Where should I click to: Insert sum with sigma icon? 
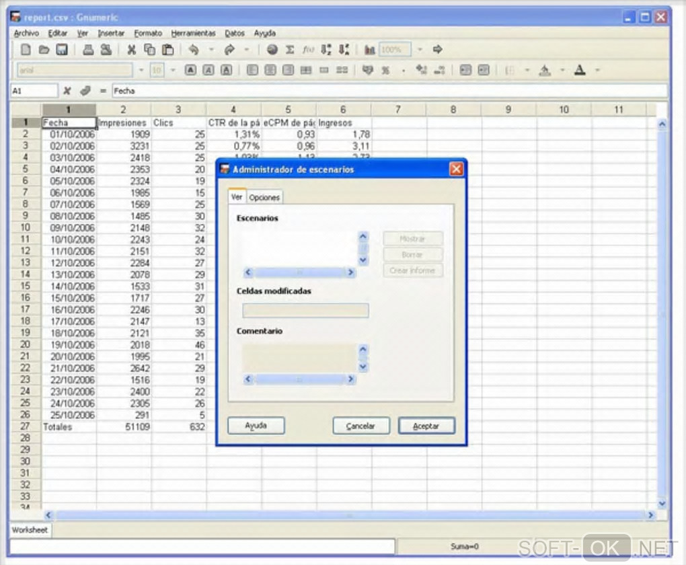tap(290, 50)
